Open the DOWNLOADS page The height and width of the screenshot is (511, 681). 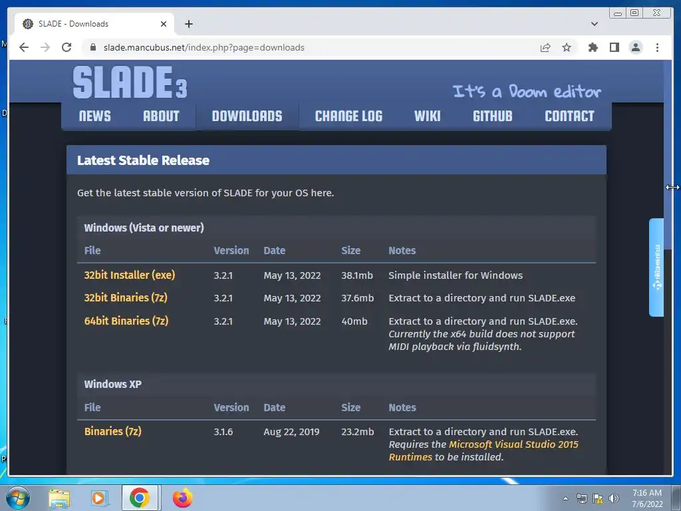coord(247,116)
